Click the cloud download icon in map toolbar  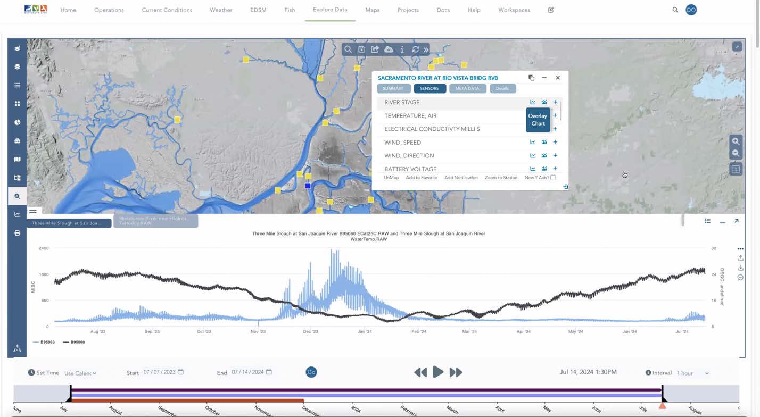pos(389,49)
